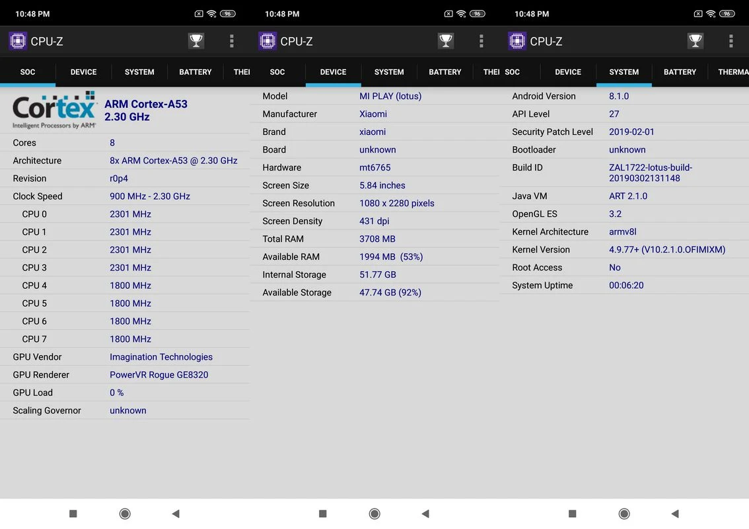
Task: Tap Wi-Fi status icon in left screen
Action: click(211, 14)
